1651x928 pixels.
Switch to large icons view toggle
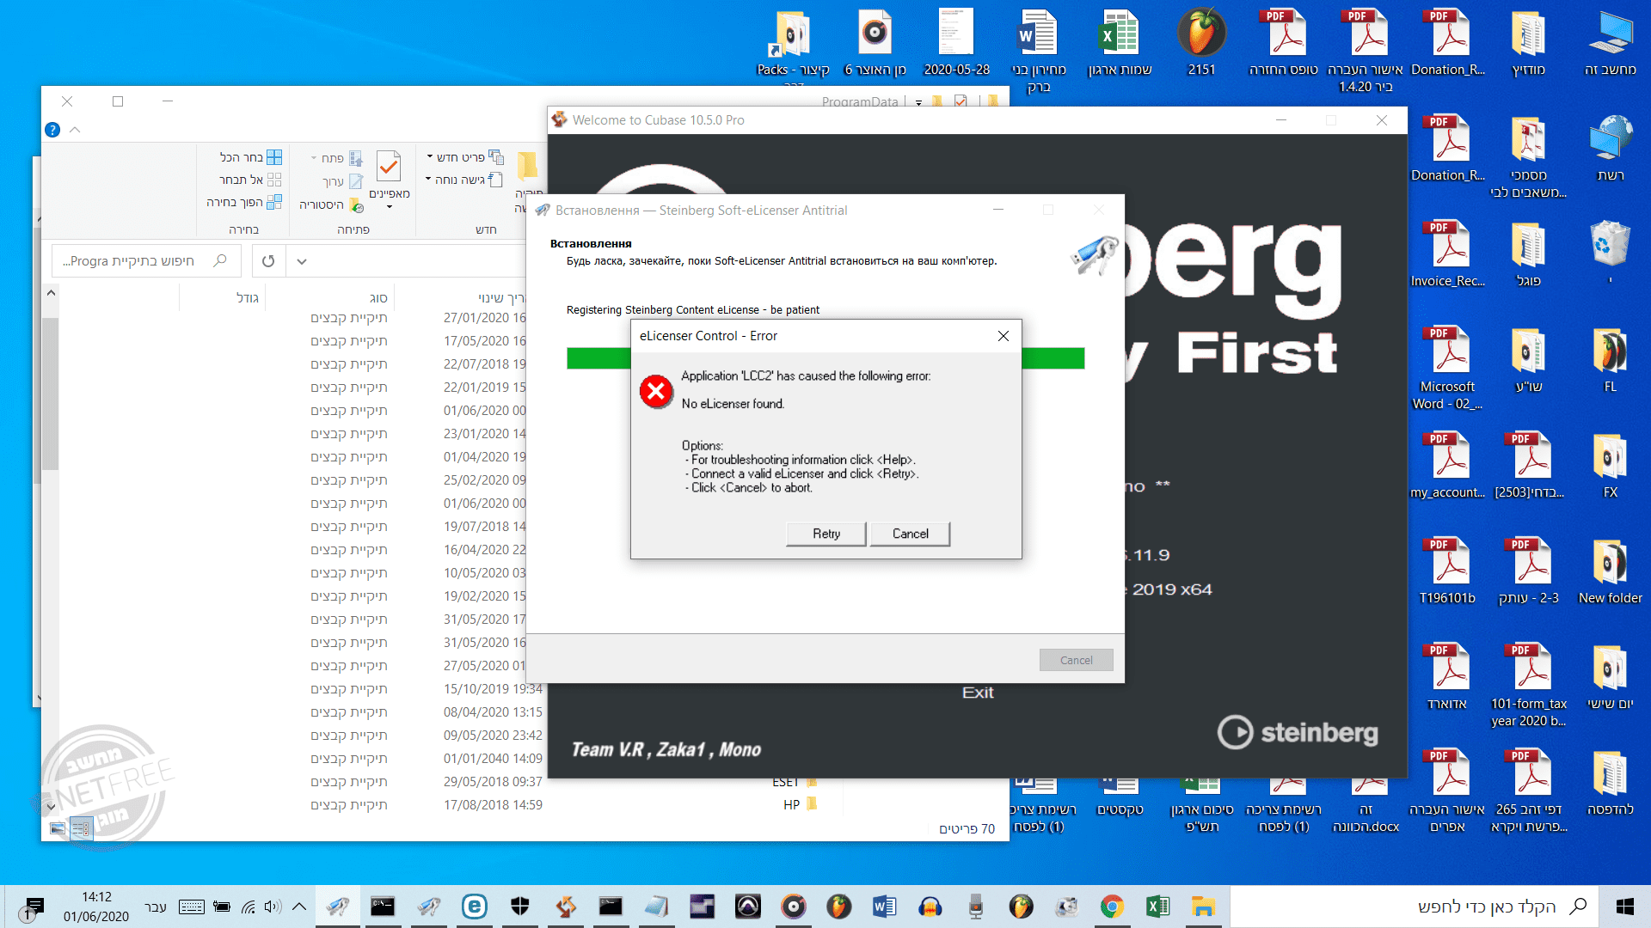click(x=58, y=828)
